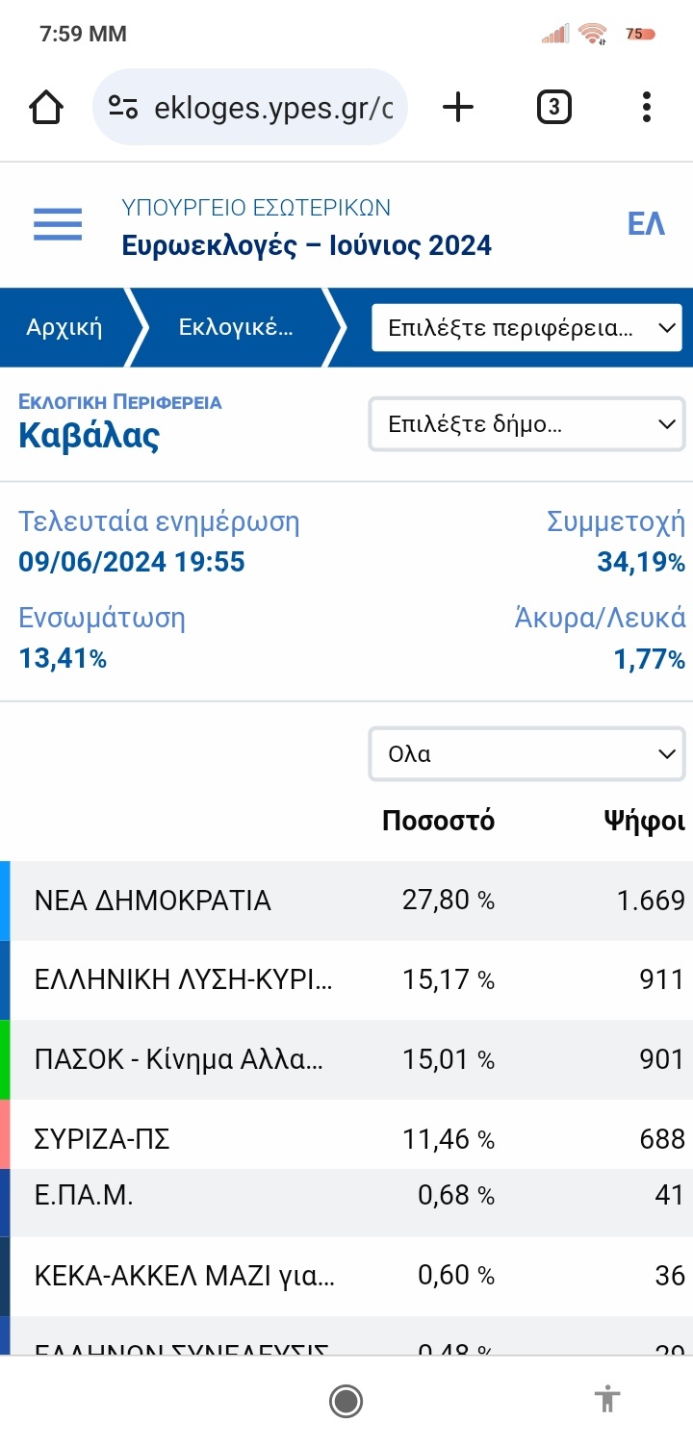Open the Ολα filter dropdown
The width and height of the screenshot is (693, 1447).
pos(526,754)
